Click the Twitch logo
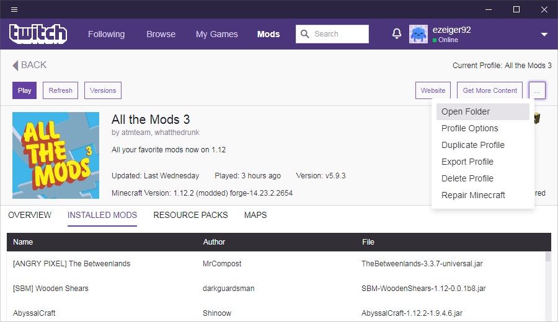The image size is (558, 322). point(38,34)
